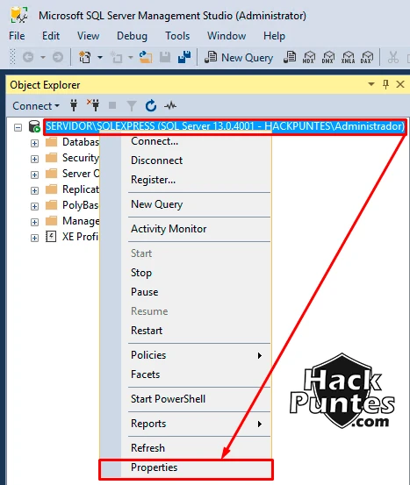Collapse the SERVIDOR\SQLEXPRESS server node
This screenshot has width=410, height=485.
click(x=18, y=127)
